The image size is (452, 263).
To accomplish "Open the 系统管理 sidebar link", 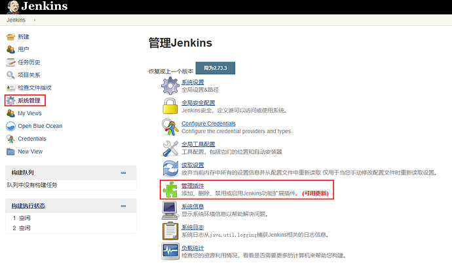I will pos(29,100).
